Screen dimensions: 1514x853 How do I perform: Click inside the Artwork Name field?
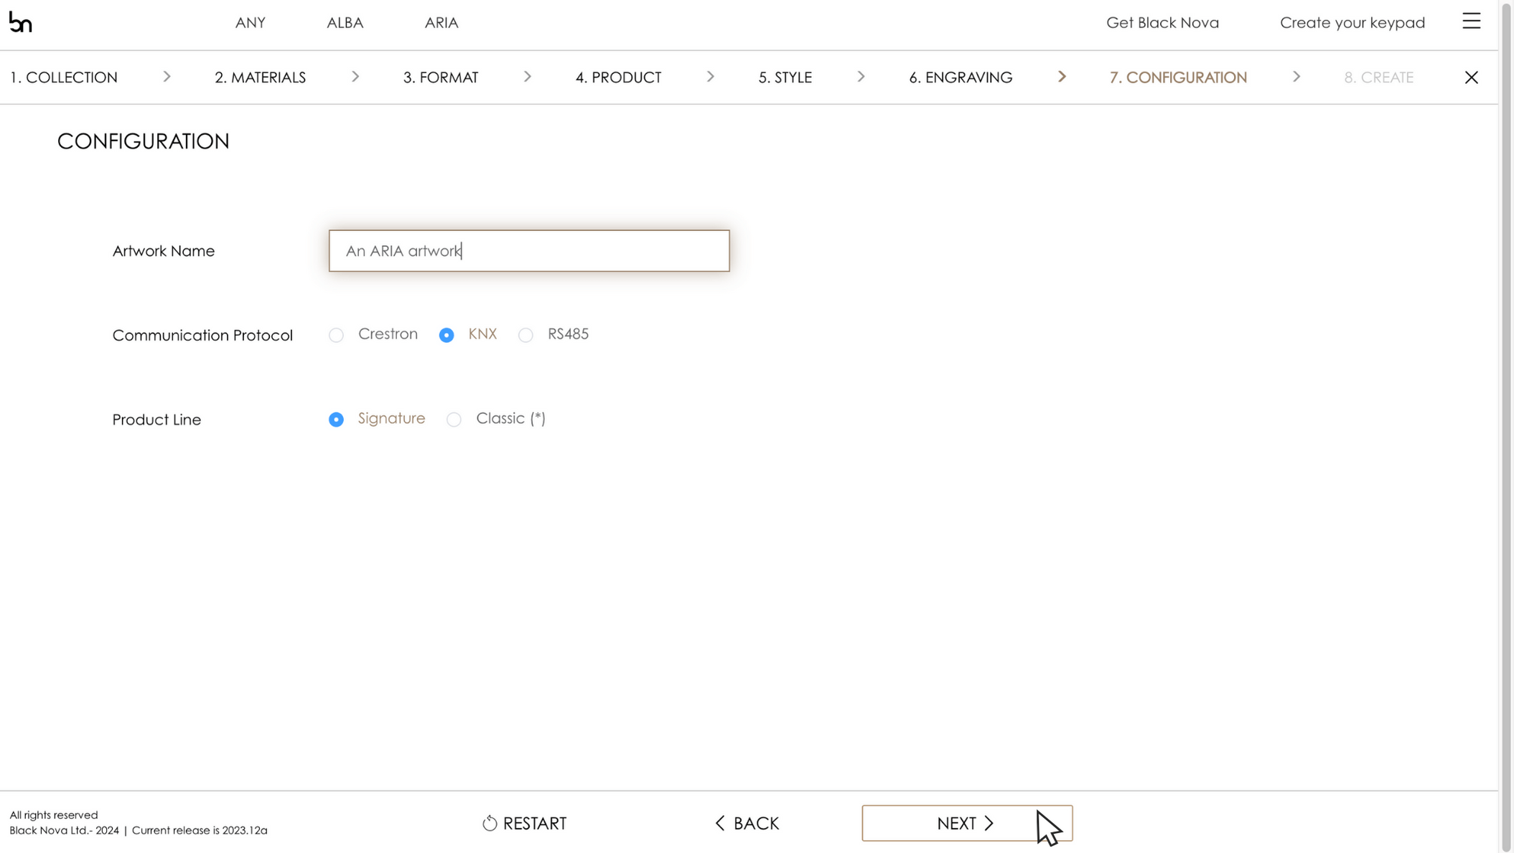point(528,250)
